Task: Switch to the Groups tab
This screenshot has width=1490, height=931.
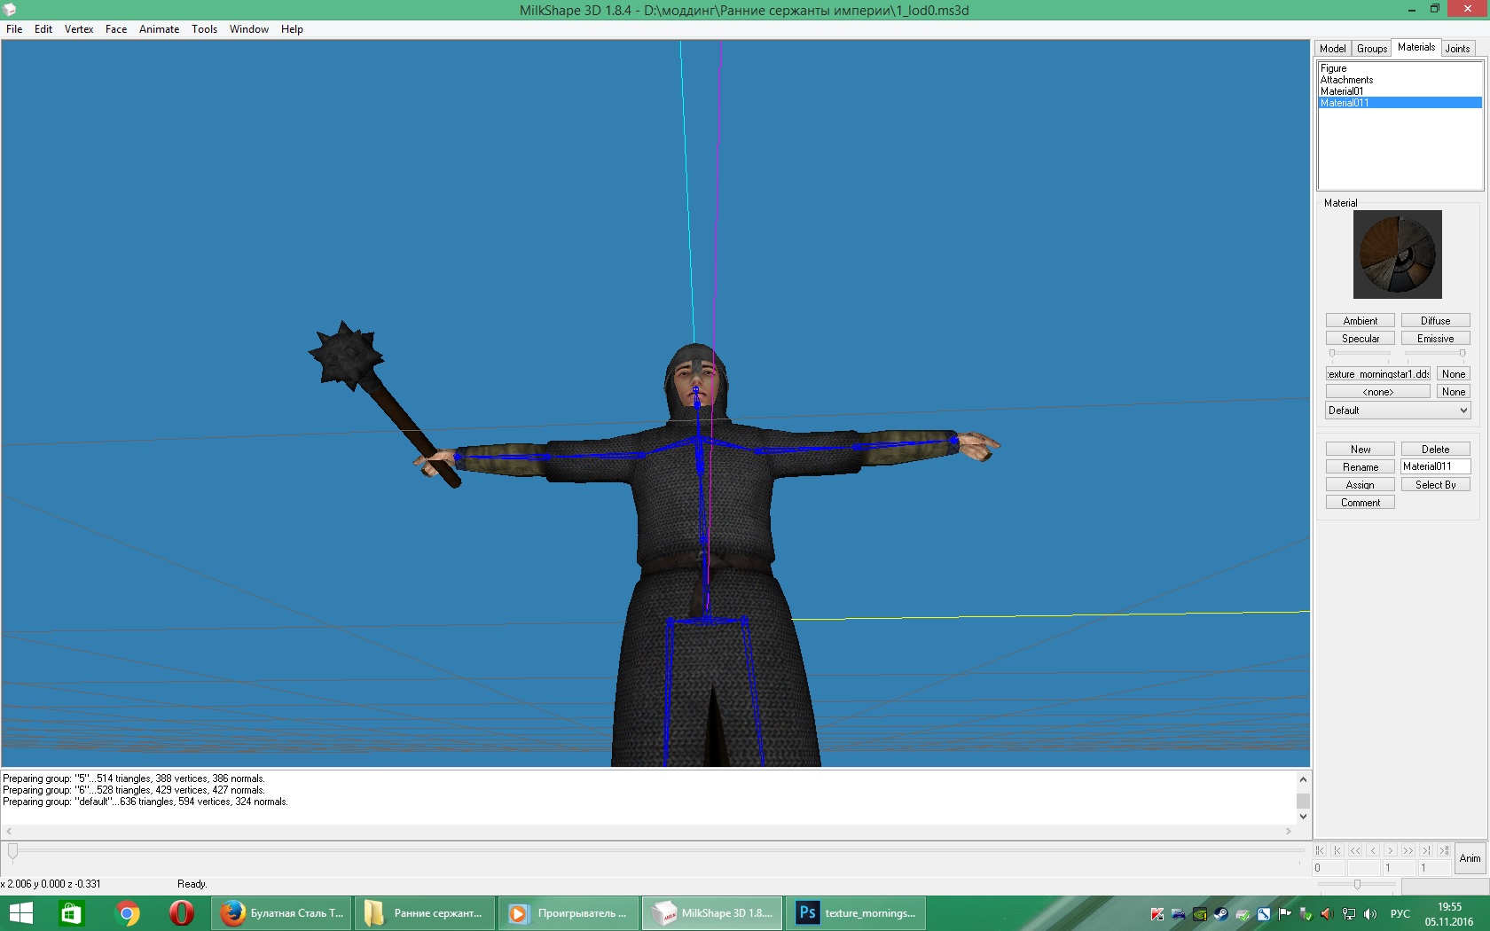Action: 1372,49
